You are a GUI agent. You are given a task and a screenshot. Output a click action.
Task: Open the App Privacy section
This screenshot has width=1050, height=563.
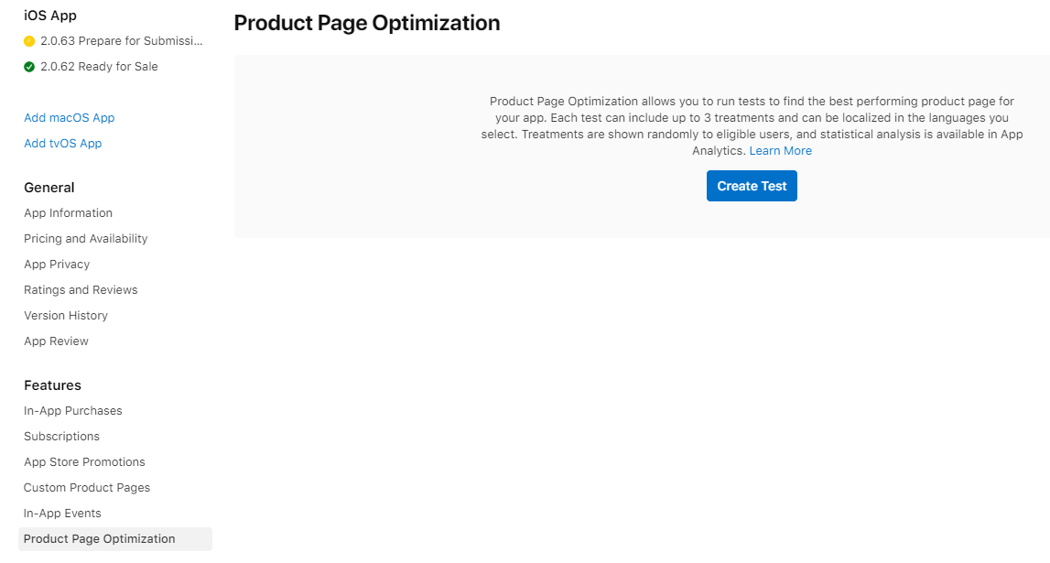tap(56, 264)
